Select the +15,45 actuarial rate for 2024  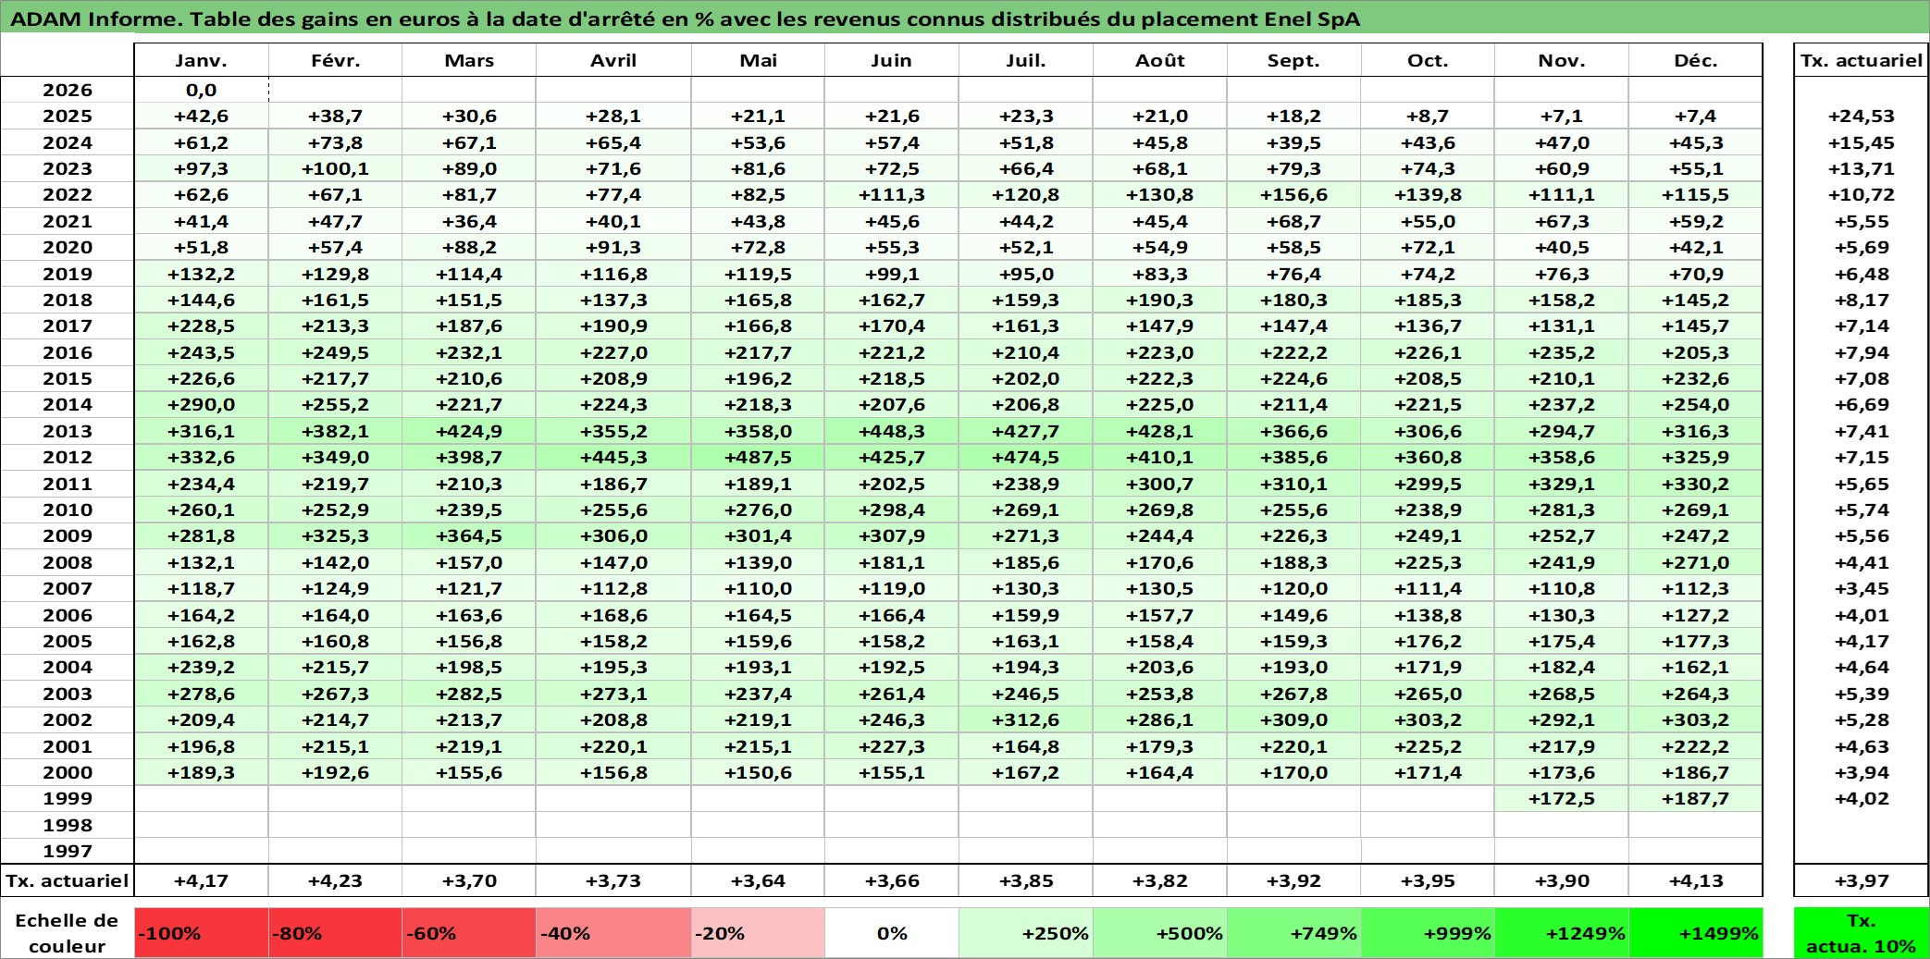tap(1862, 142)
